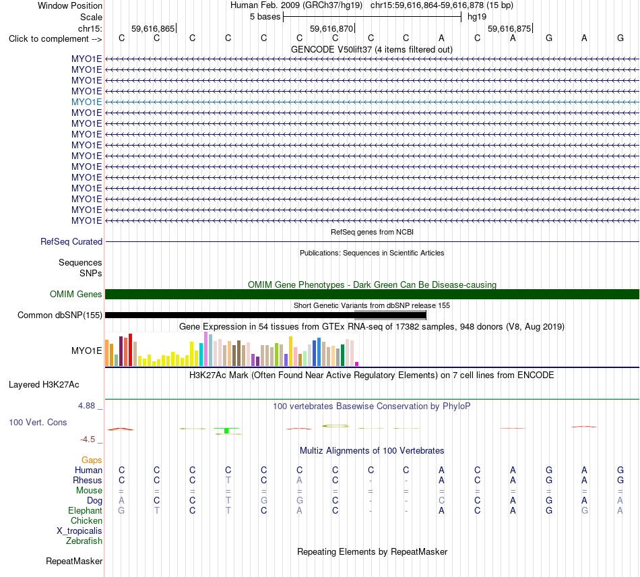Click the '5 bases' scale text
This screenshot has height=577, width=640.
coord(265,17)
